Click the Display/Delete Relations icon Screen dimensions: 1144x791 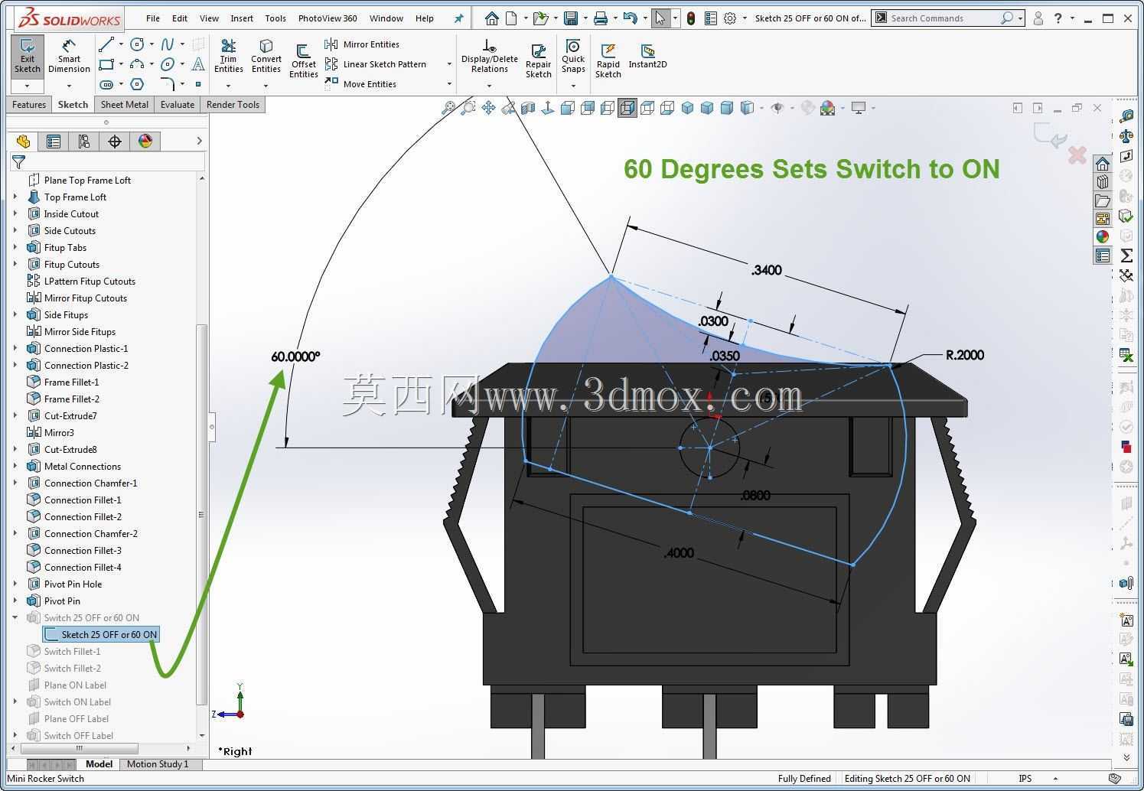pos(490,57)
